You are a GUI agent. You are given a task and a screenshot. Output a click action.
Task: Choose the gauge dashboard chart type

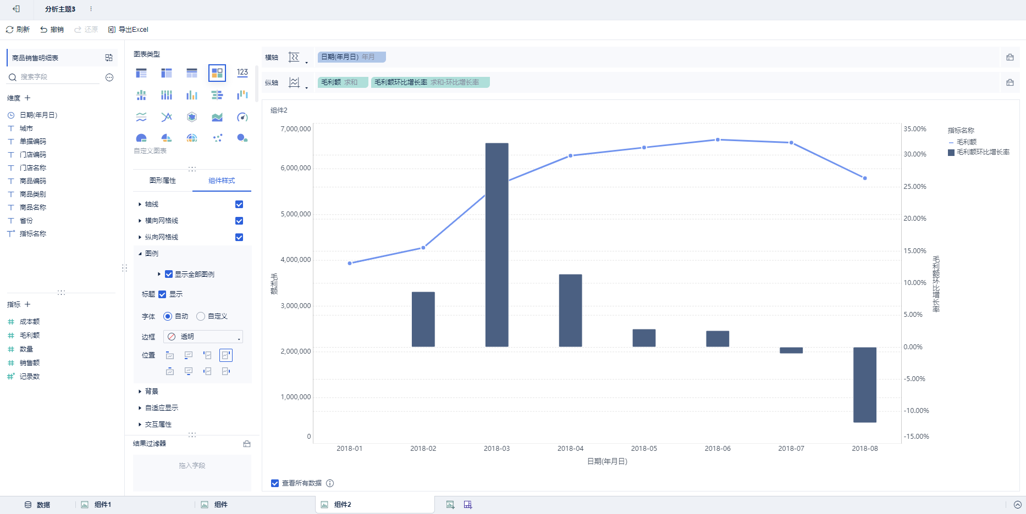coord(242,117)
